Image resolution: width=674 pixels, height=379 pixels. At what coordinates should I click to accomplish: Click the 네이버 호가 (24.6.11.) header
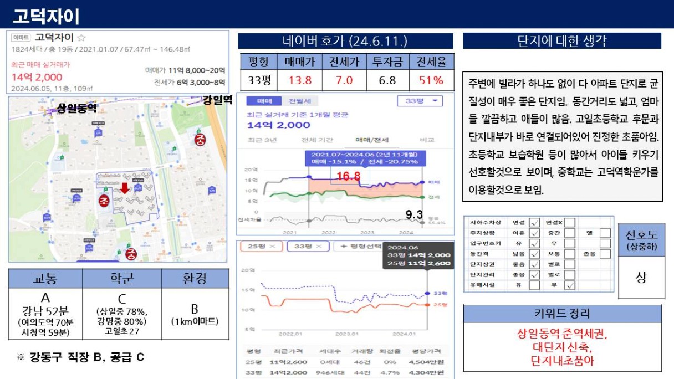tap(345, 42)
